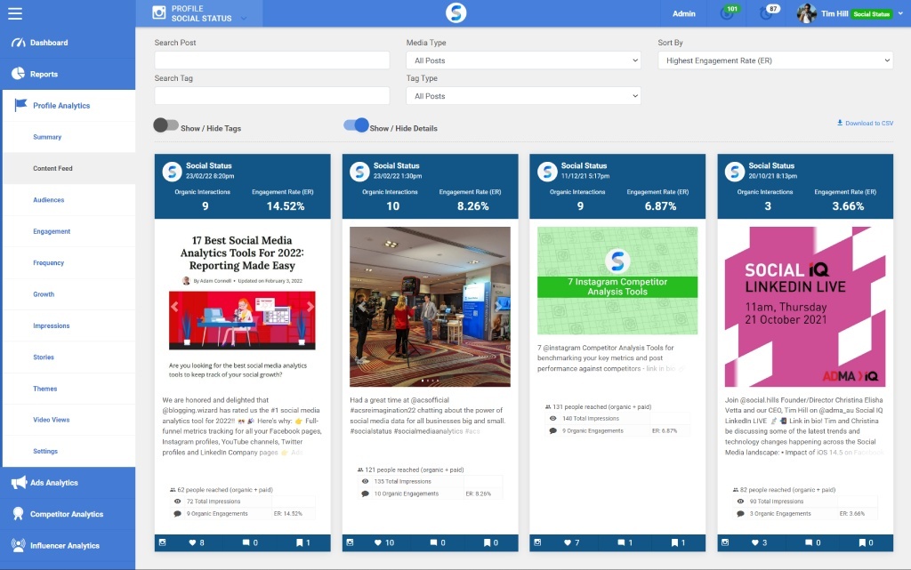The width and height of the screenshot is (911, 570).
Task: Click the Dashboard gauge icon
Action: tap(18, 43)
